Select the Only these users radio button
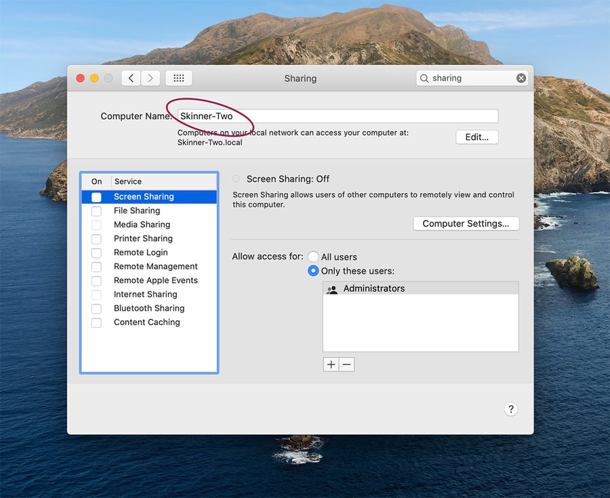610x498 pixels. (313, 270)
